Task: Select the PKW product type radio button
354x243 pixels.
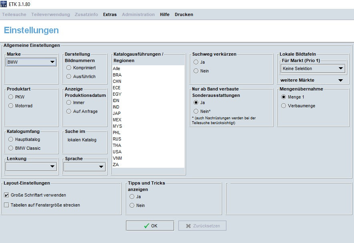Action: pos(11,97)
